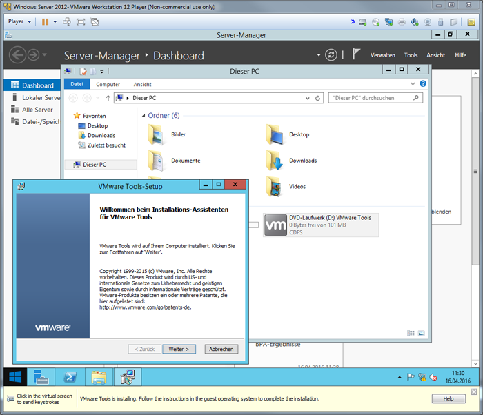Select Dieser PC in navigation pane
483x415 pixels.
point(101,165)
